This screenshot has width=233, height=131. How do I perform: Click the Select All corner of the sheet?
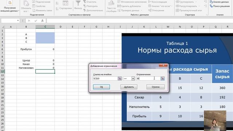coord(3,27)
